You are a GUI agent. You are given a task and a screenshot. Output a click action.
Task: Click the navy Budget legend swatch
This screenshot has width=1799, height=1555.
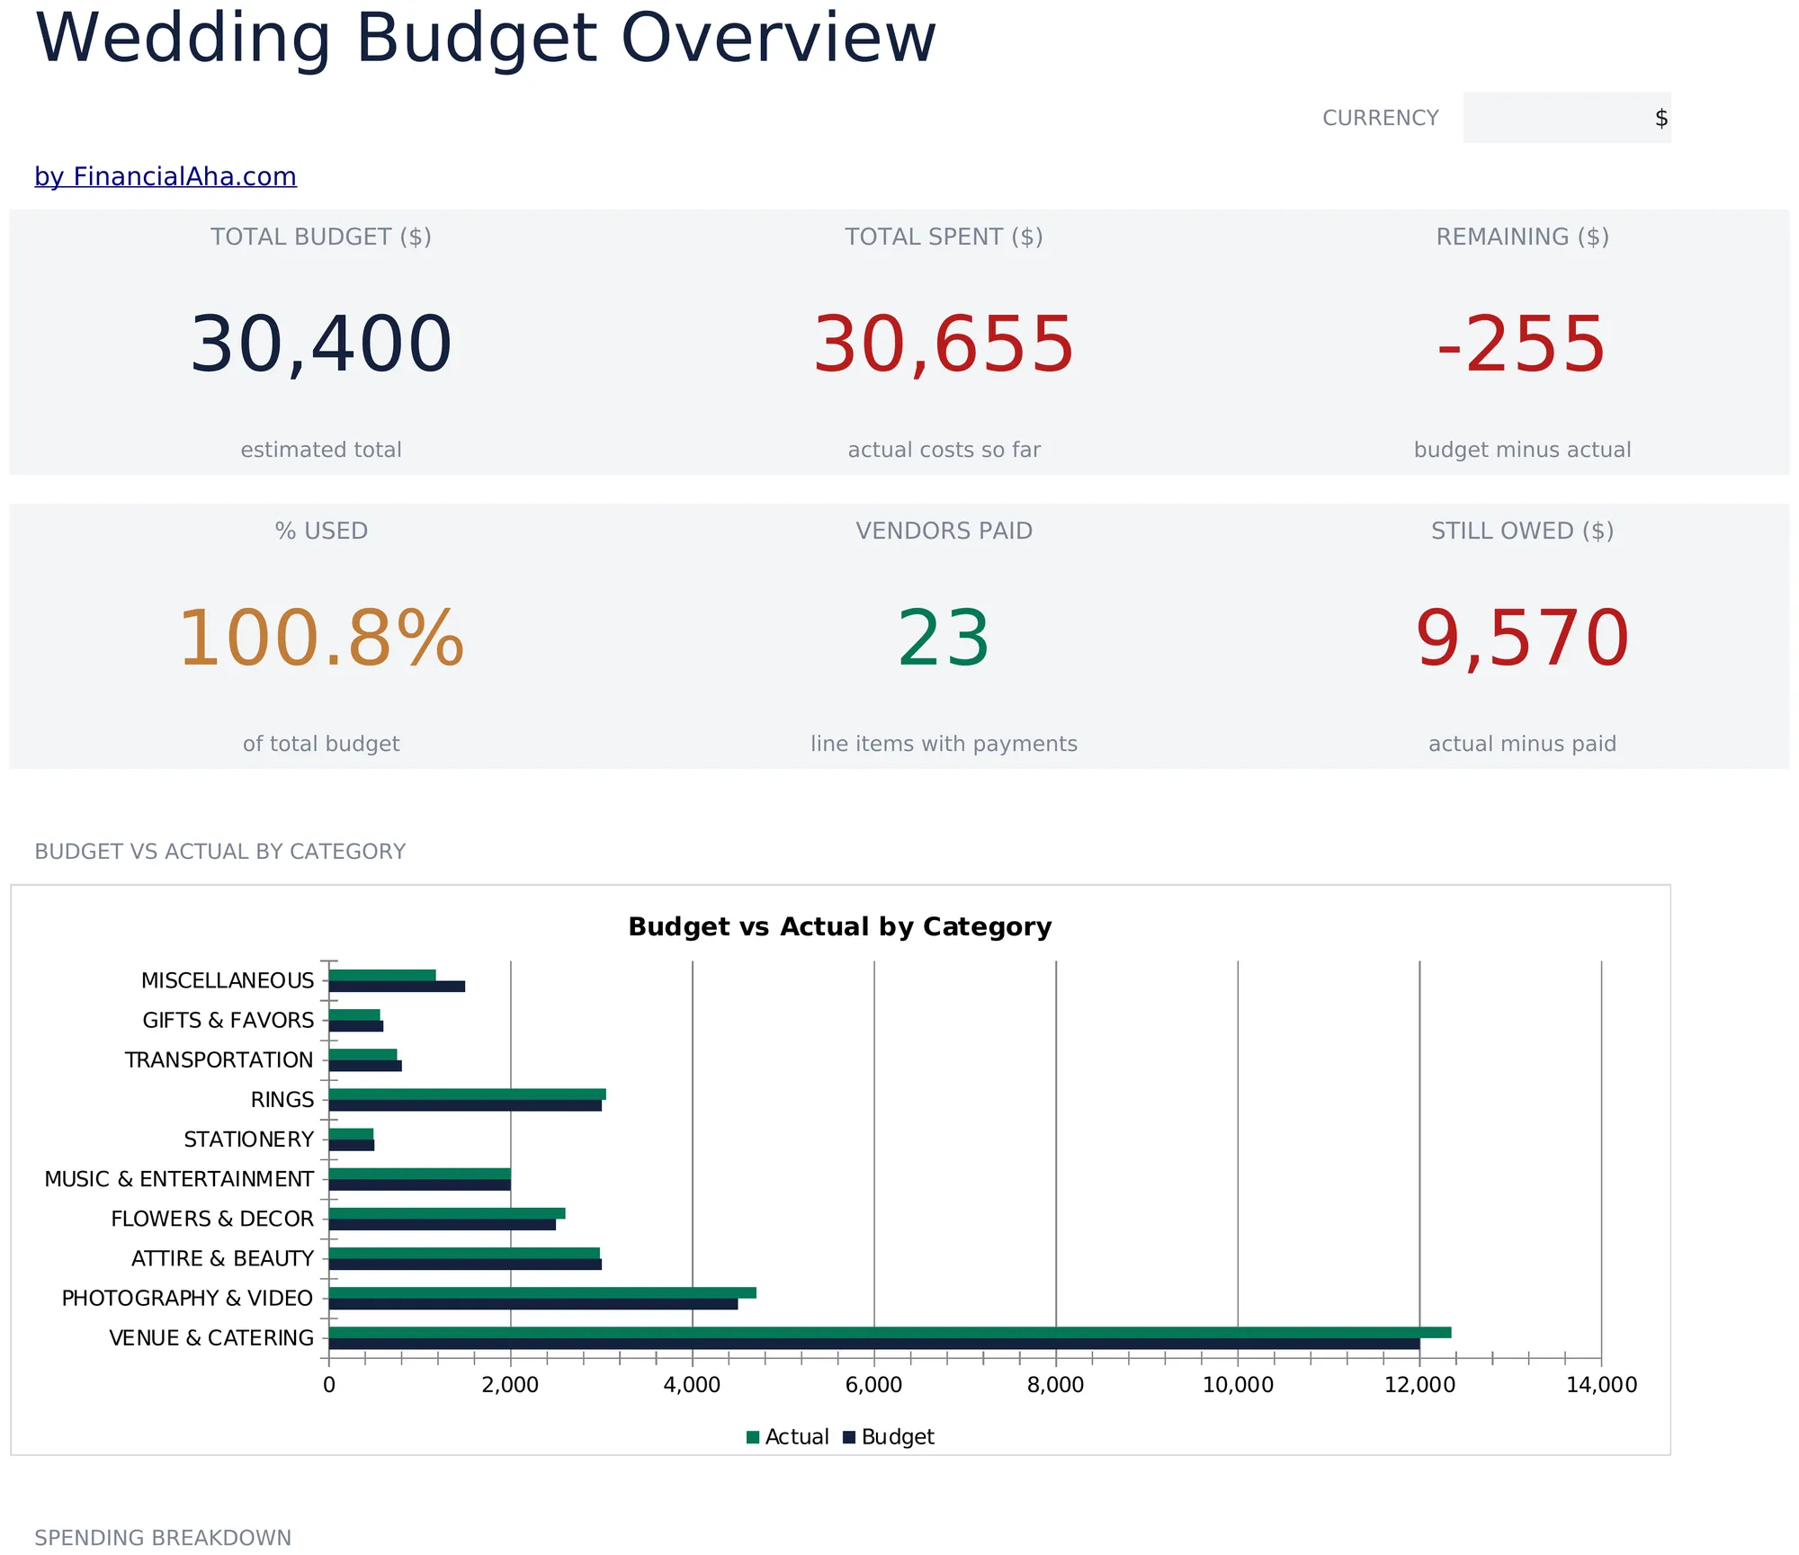point(848,1437)
